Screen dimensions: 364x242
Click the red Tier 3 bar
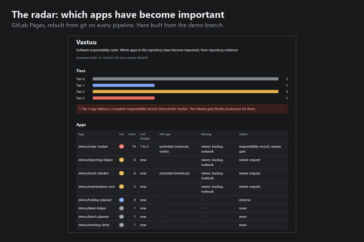pos(123,98)
